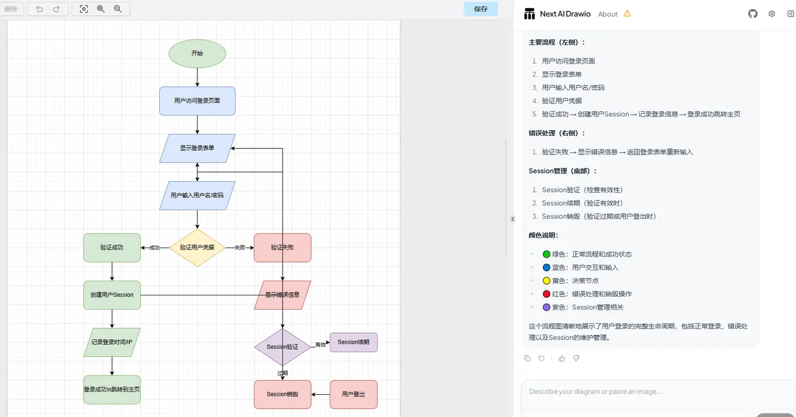
Task: Select the Session验证 purple diamond
Action: (283, 347)
